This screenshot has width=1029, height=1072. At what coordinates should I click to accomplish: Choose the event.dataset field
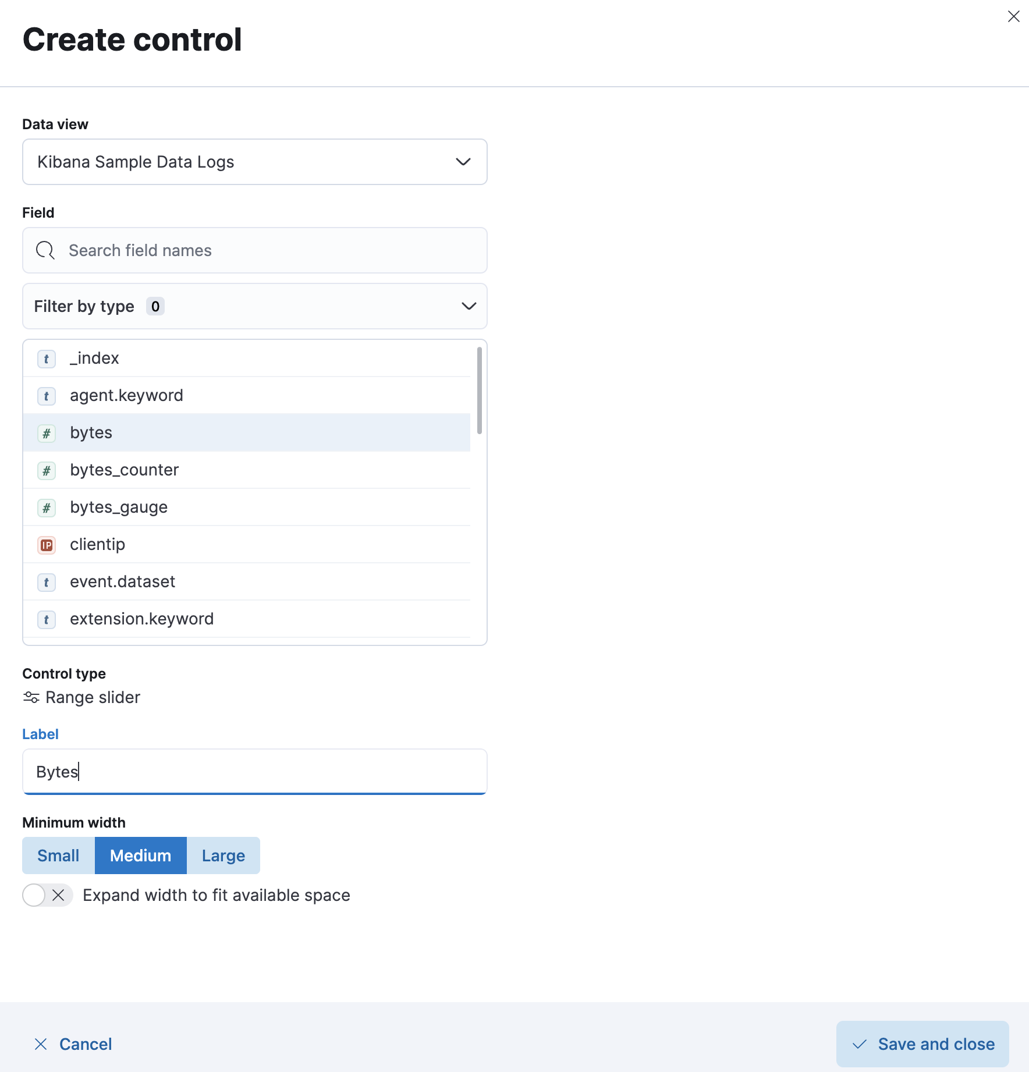pyautogui.click(x=247, y=582)
